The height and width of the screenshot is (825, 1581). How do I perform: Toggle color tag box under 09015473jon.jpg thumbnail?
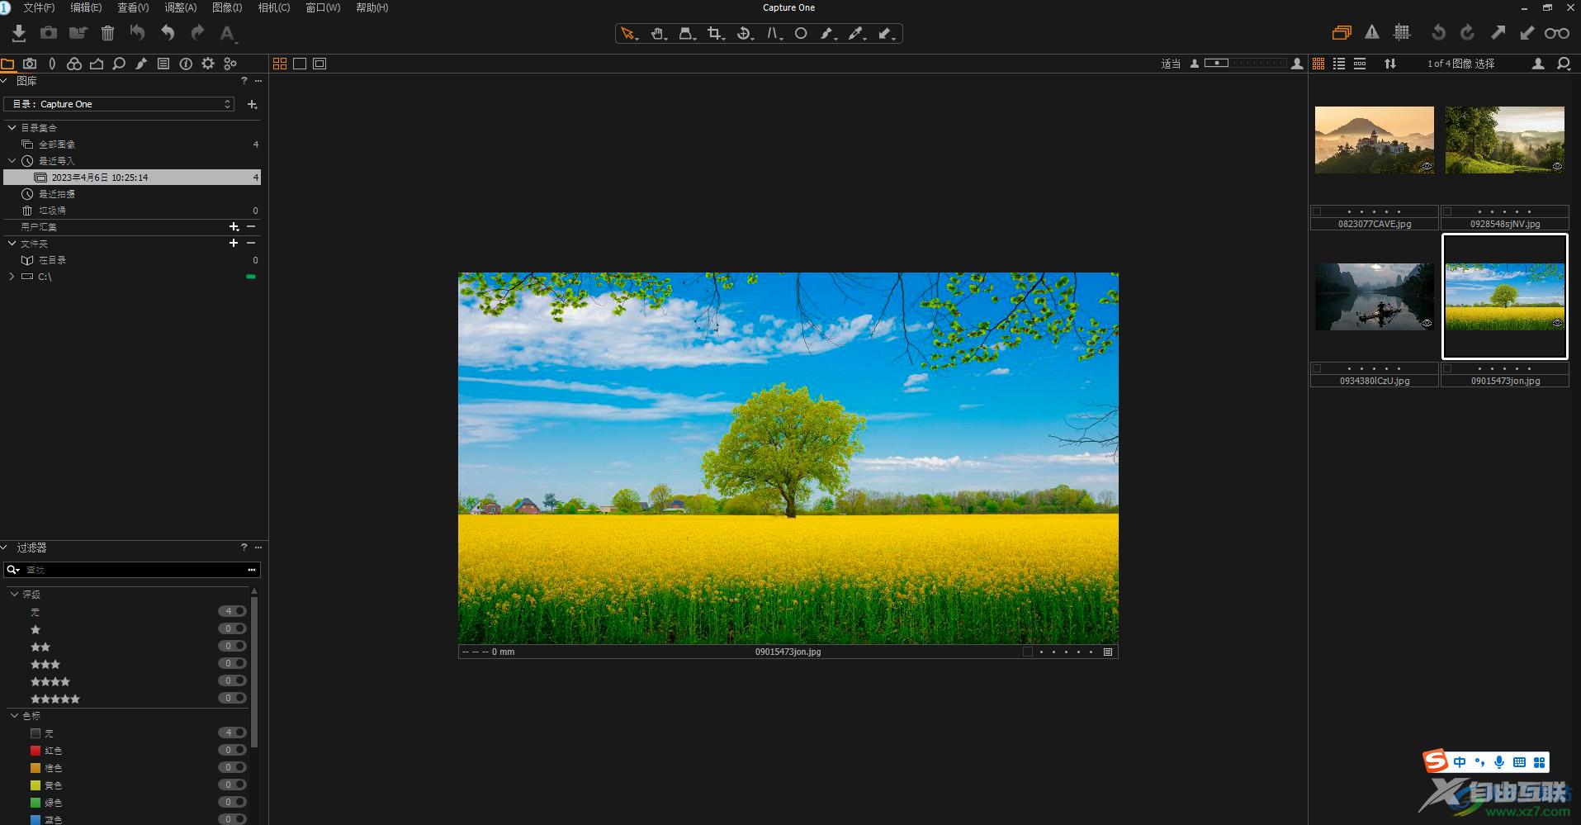click(x=1447, y=368)
